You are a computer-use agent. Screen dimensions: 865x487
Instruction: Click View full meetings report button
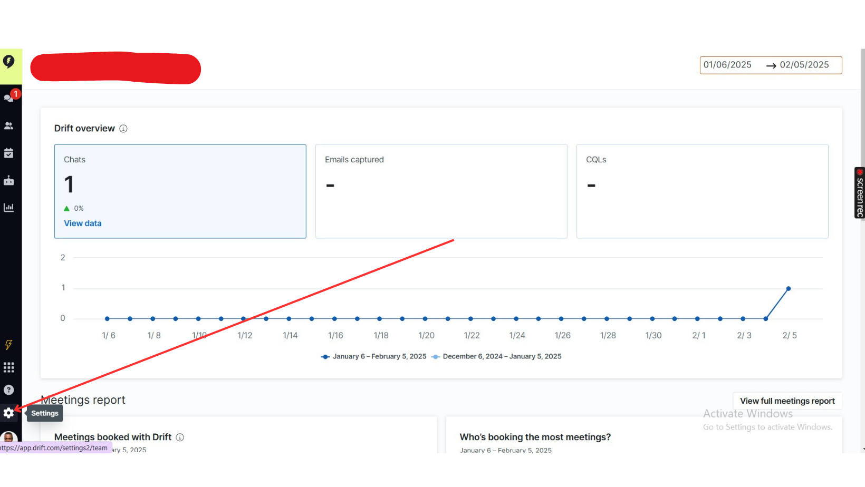(x=787, y=401)
